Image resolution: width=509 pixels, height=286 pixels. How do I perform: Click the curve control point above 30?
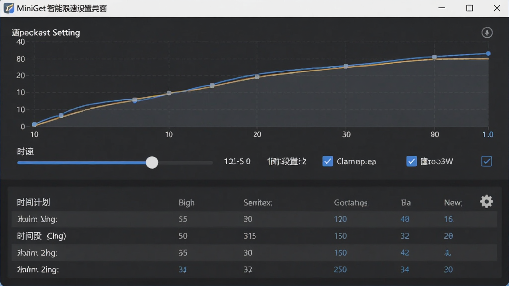pyautogui.click(x=346, y=66)
